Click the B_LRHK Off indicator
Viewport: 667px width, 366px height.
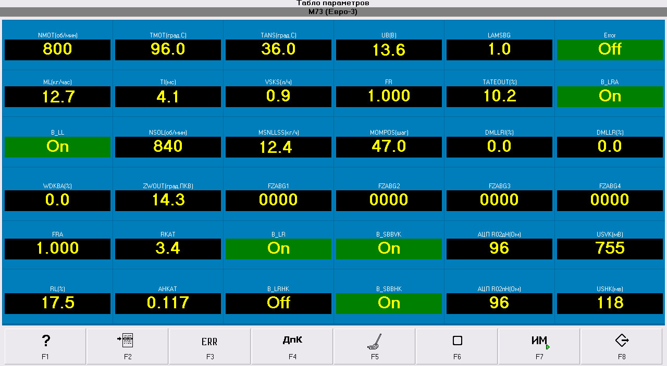pyautogui.click(x=278, y=303)
